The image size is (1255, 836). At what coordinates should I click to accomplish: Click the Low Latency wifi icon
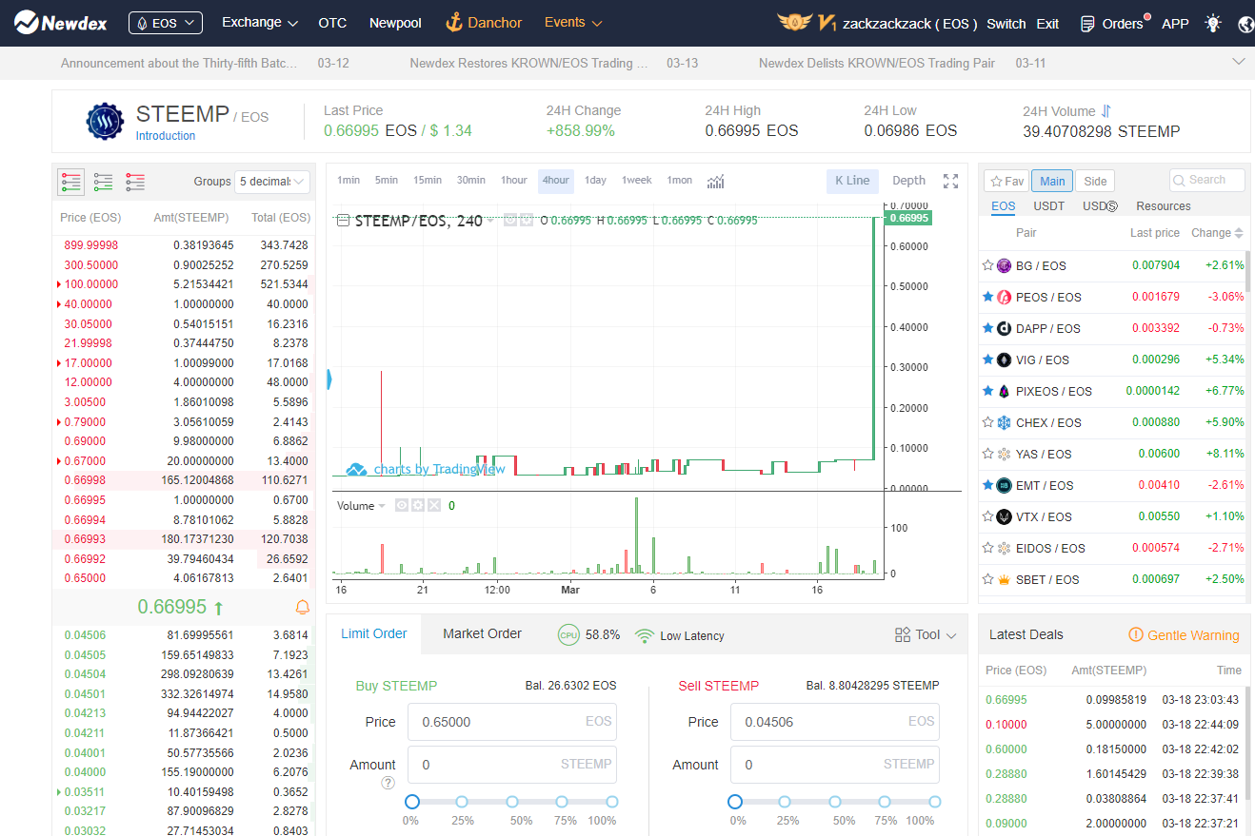(x=645, y=635)
